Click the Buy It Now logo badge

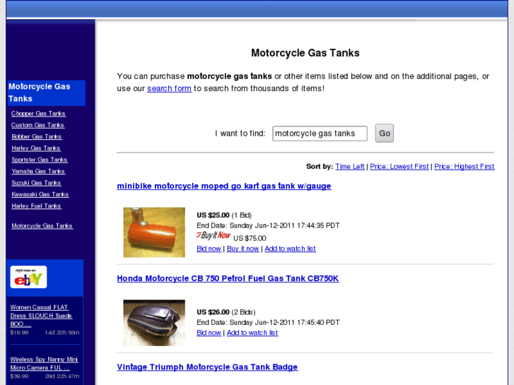point(214,235)
